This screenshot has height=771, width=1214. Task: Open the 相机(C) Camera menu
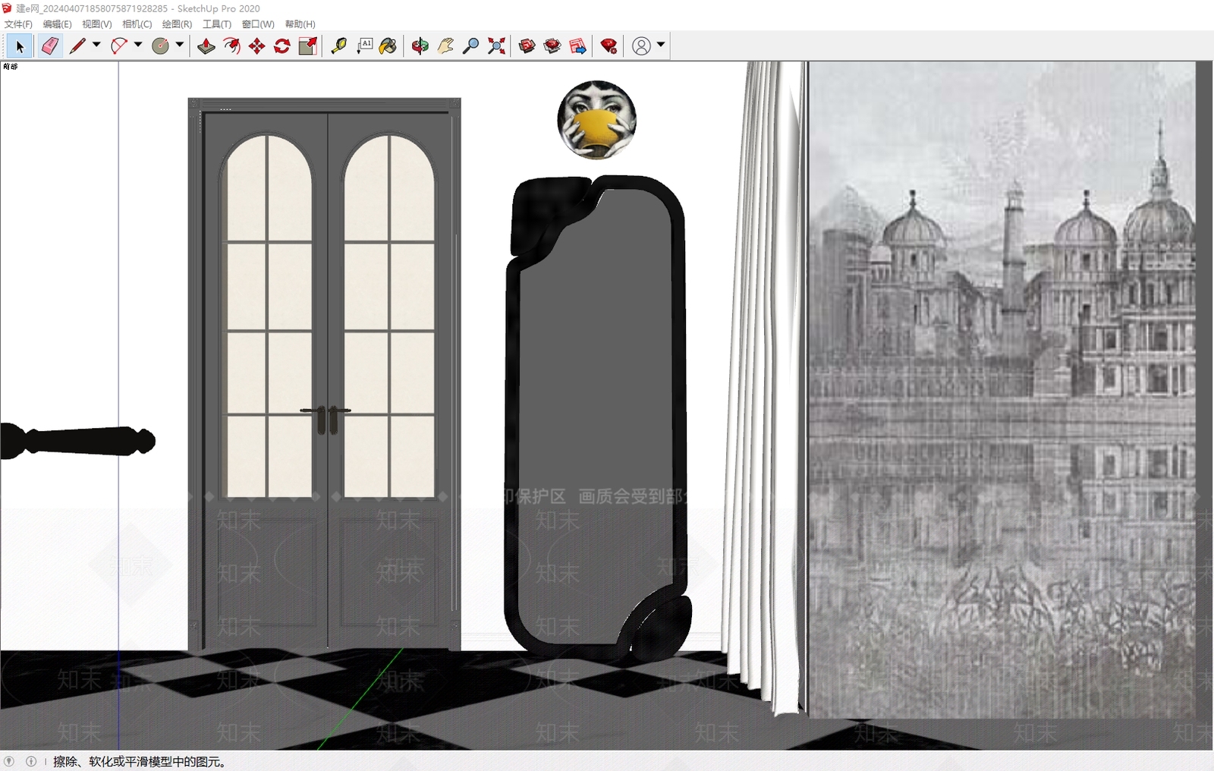click(137, 24)
